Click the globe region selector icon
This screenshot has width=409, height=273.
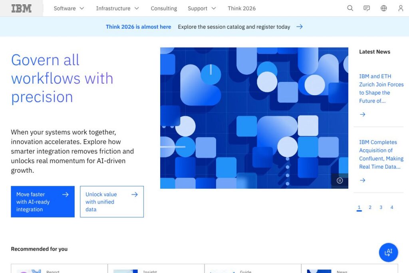(x=384, y=8)
